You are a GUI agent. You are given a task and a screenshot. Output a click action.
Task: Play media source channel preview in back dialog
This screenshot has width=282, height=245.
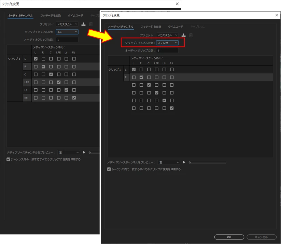(84, 153)
